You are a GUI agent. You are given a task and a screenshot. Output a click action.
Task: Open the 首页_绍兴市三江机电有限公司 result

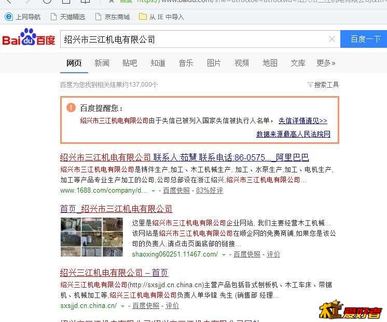click(116, 209)
